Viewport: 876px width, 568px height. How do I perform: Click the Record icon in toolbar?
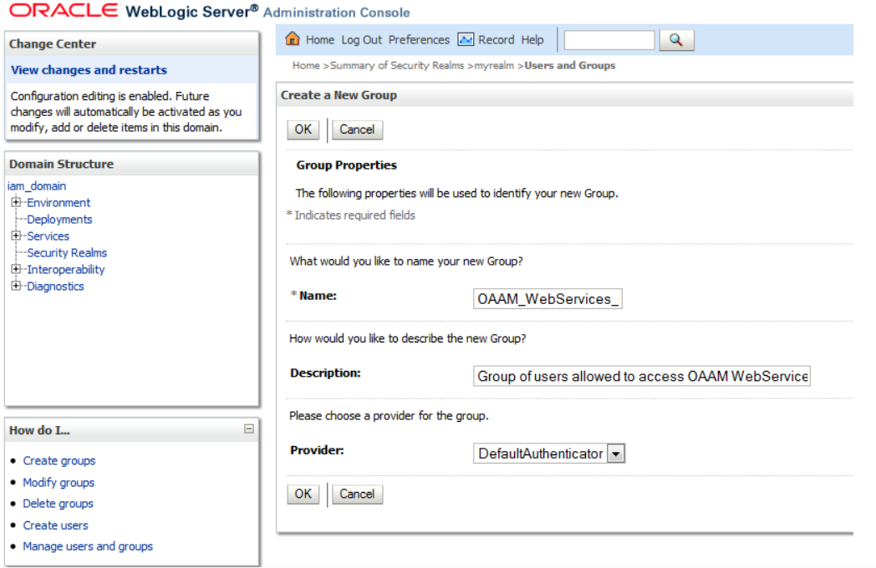pos(466,39)
